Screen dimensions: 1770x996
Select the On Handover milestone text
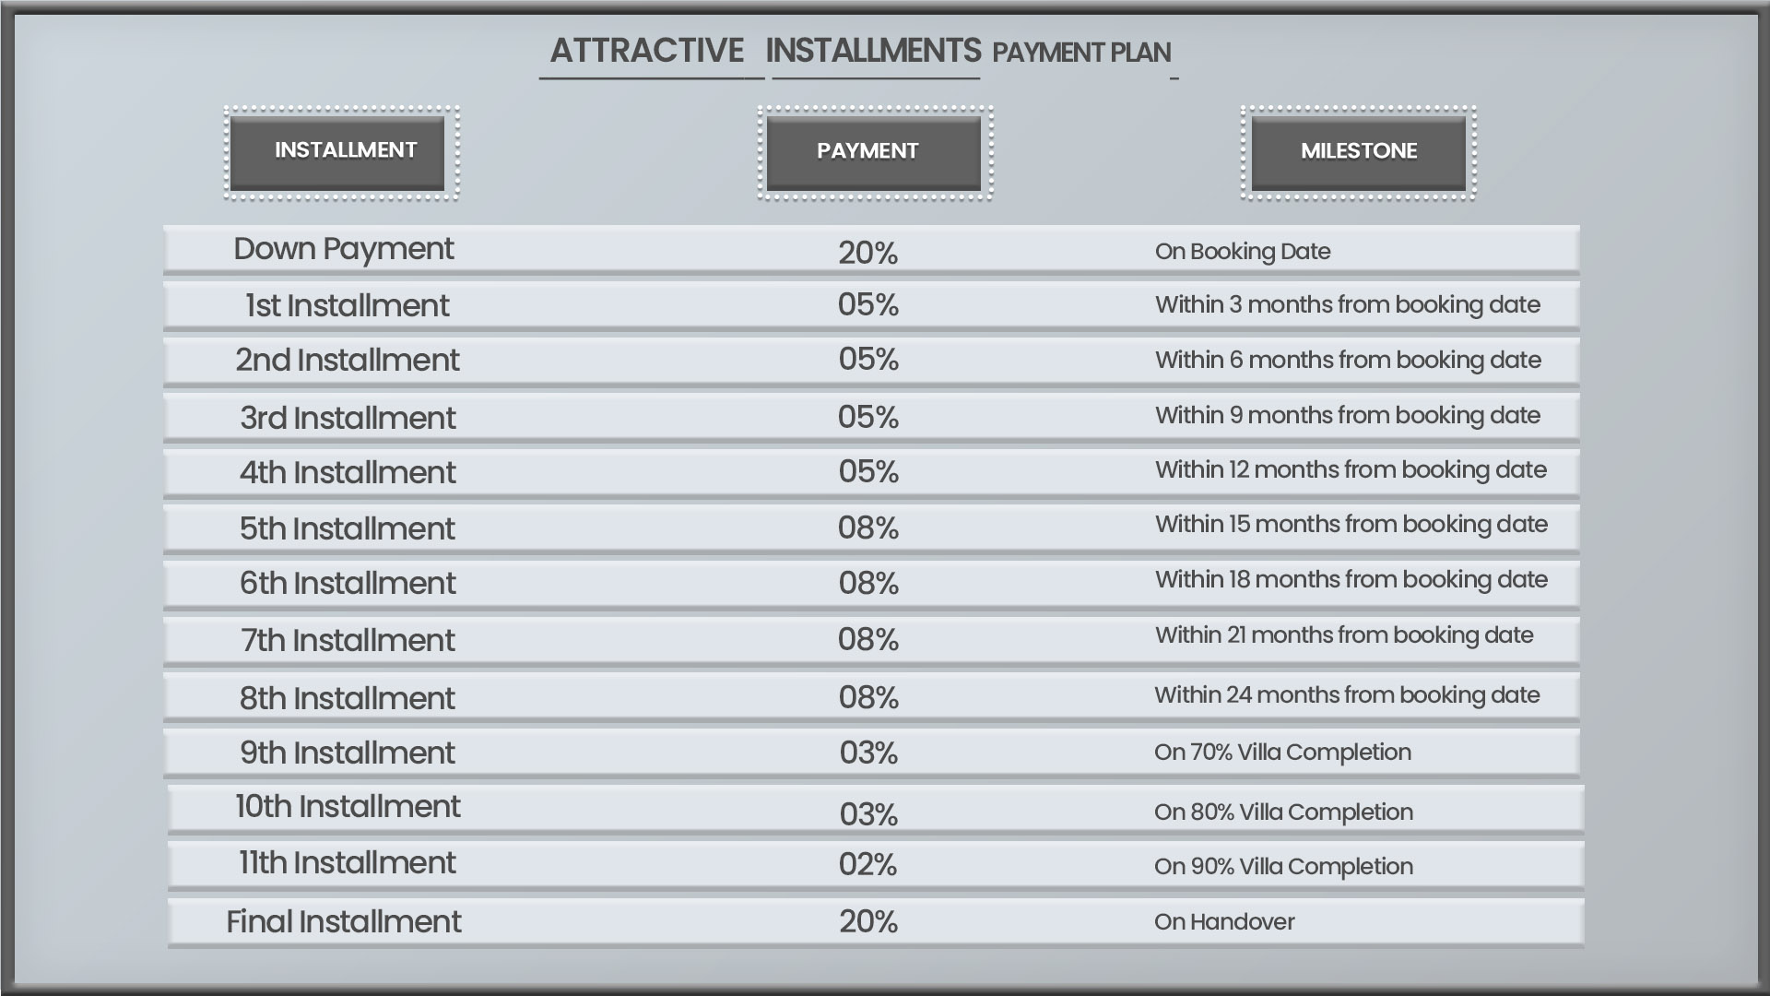[x=1224, y=922]
